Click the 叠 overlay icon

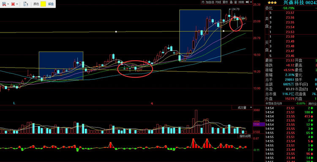231,2
